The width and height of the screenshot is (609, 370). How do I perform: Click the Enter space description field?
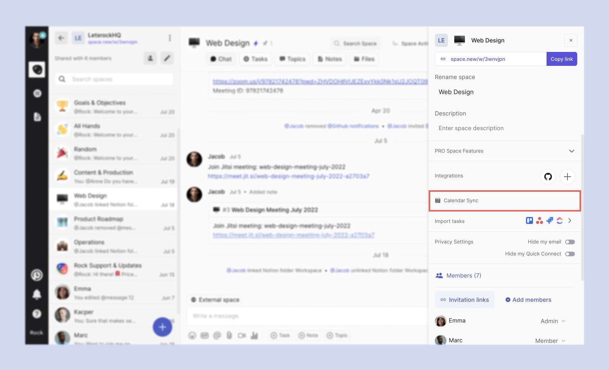click(x=505, y=128)
